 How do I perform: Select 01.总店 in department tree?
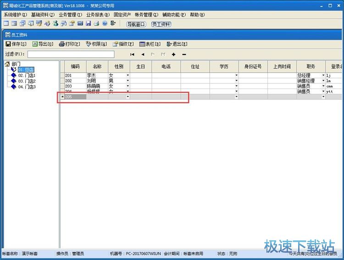[26, 70]
